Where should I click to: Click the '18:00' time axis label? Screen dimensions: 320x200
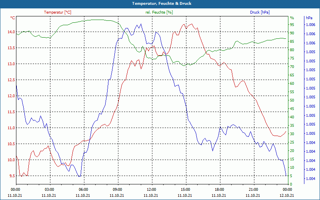tap(220, 189)
